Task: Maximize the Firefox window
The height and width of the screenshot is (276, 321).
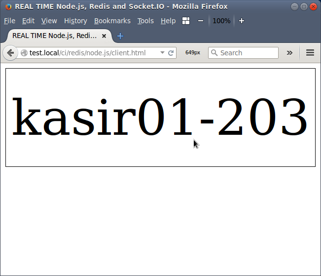Action: click(x=304, y=7)
